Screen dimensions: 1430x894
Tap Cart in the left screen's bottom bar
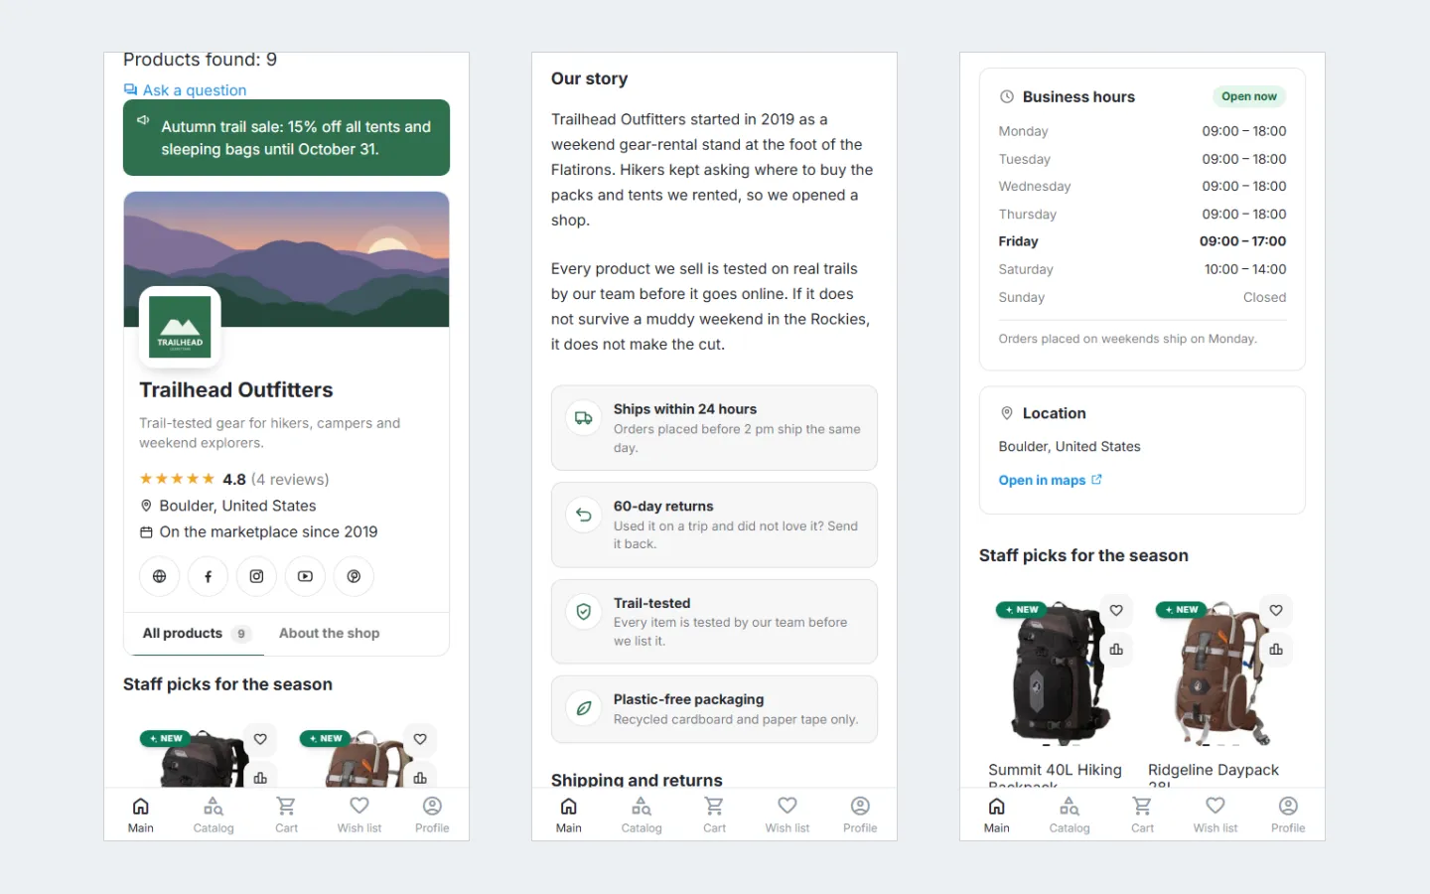click(x=286, y=815)
